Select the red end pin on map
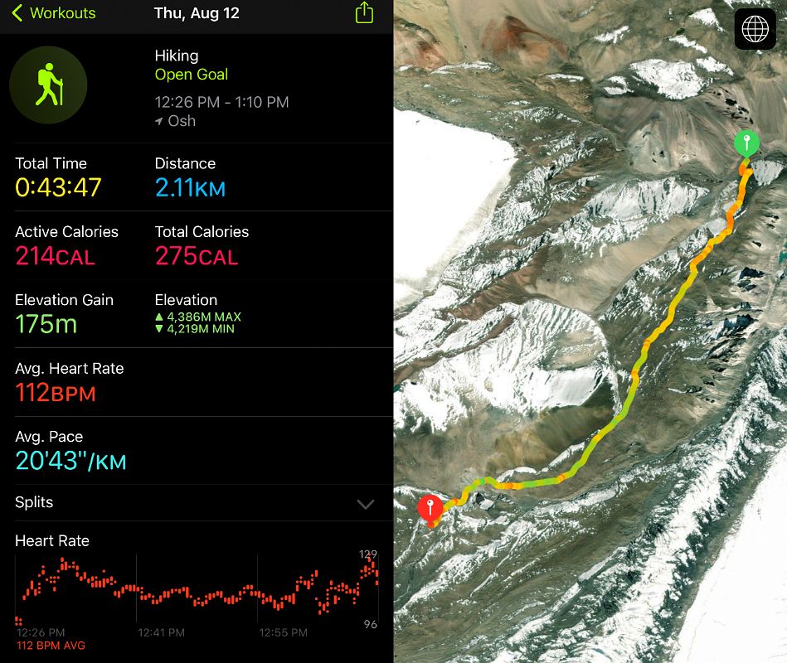 pos(430,507)
